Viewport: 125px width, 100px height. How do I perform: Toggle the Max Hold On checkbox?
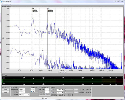coord(46,94)
